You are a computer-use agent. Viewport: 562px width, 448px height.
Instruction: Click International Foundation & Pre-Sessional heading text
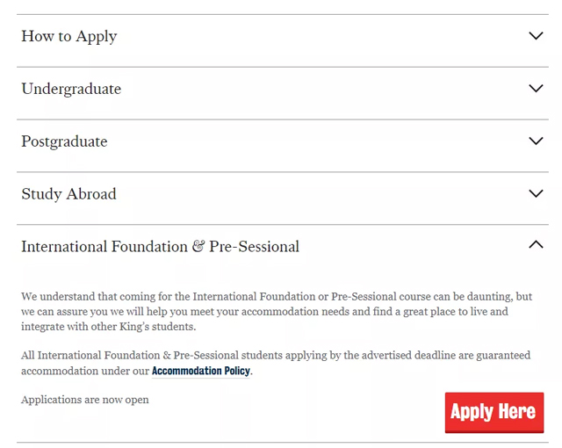pos(160,247)
